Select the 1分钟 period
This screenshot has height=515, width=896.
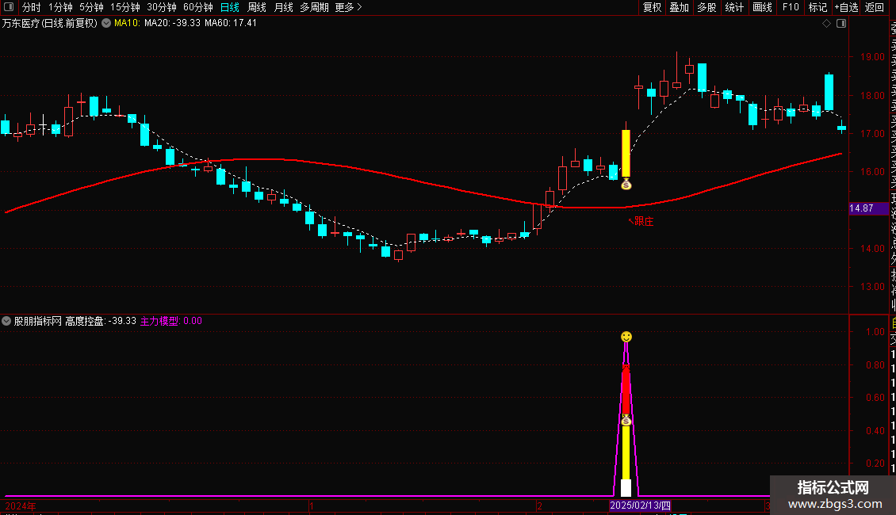[60, 7]
